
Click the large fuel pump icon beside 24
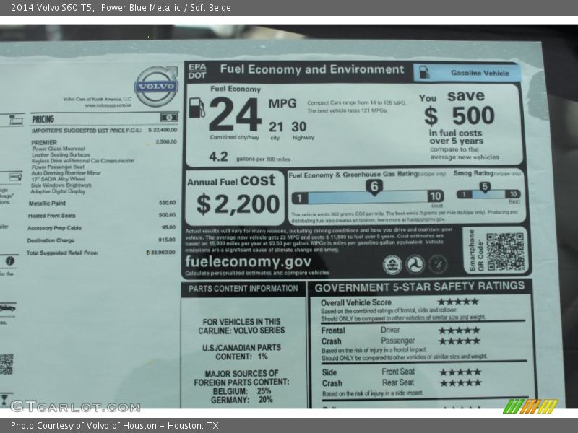point(197,108)
